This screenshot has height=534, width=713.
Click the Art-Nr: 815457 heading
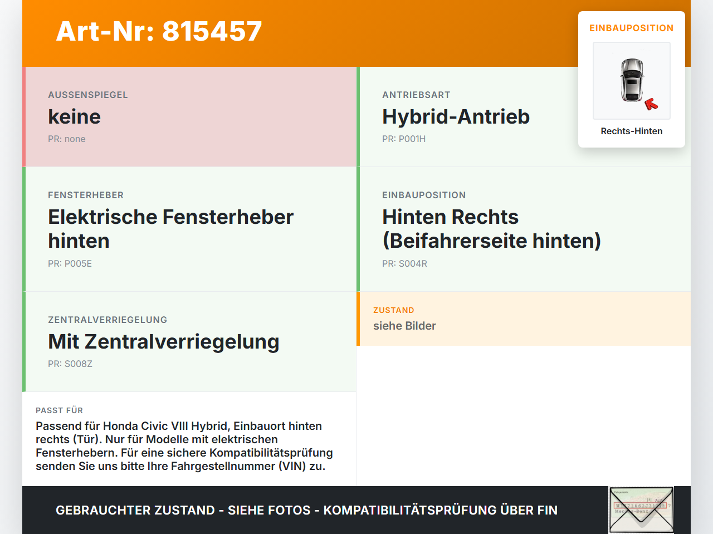(159, 31)
